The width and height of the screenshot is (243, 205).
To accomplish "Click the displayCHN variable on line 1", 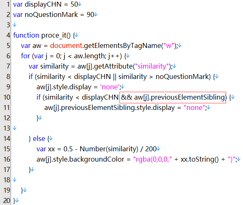I will 43,5.
